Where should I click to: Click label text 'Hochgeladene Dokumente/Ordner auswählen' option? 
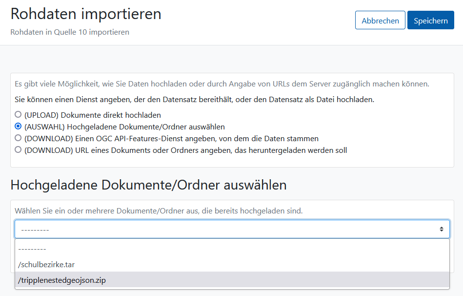[146, 127]
